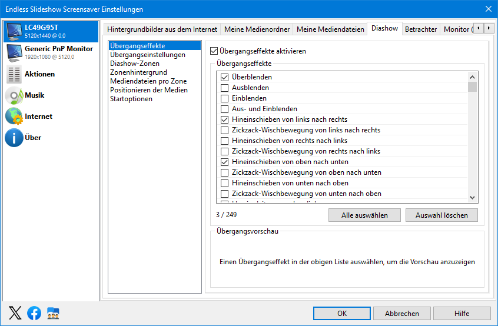Click effects list scroll down arrow
This screenshot has height=326, width=498.
click(472, 198)
